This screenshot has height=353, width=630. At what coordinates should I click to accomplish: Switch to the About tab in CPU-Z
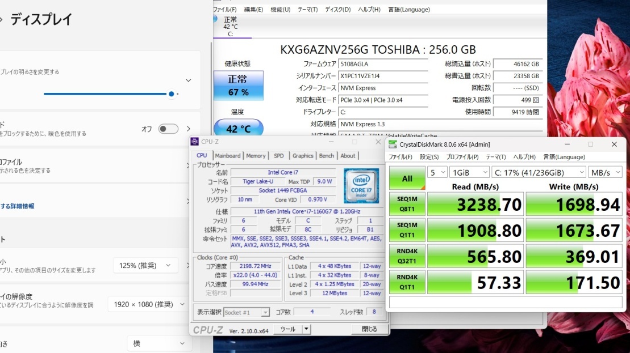pyautogui.click(x=348, y=155)
